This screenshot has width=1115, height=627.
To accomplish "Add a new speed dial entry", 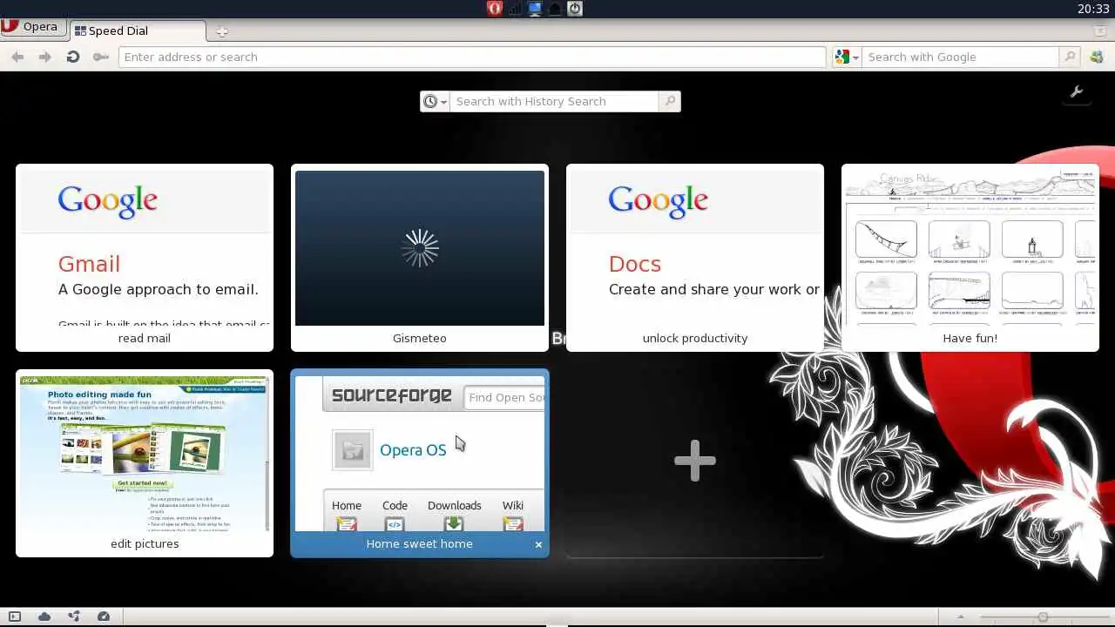I will (695, 461).
